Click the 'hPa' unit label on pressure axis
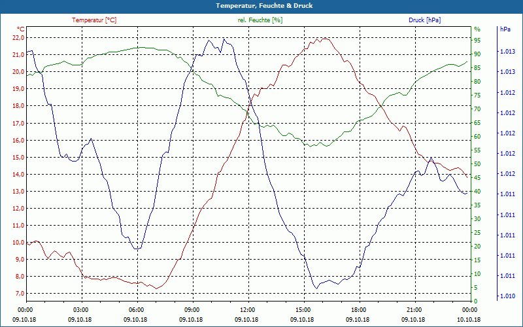Image resolution: width=523 pixels, height=327 pixels. 505,29
